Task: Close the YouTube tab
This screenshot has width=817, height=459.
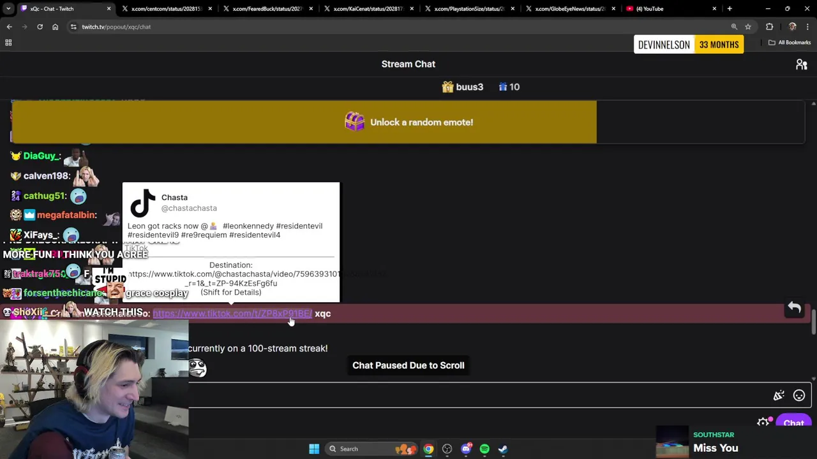Action: [x=714, y=9]
